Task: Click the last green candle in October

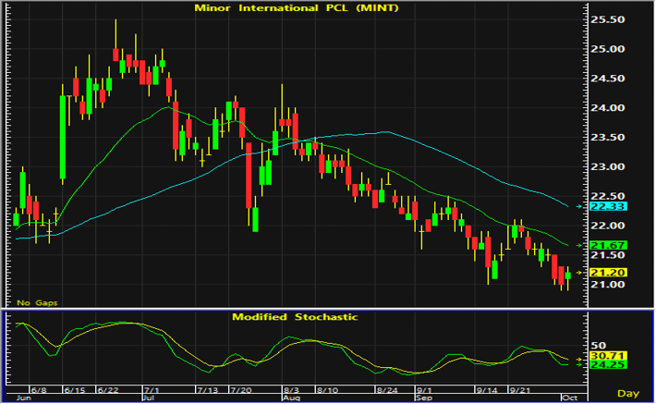Action: [567, 275]
